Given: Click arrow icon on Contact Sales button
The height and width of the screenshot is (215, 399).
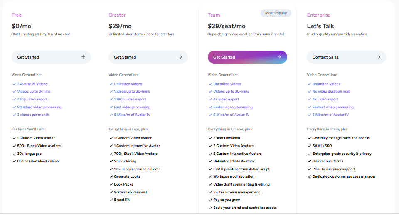Looking at the screenshot, I should tap(378, 57).
